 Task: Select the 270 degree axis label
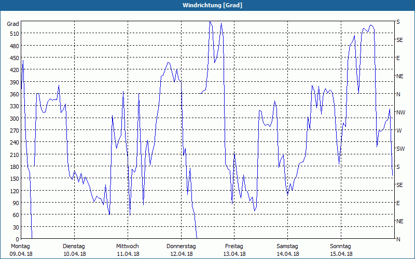[x=13, y=131]
